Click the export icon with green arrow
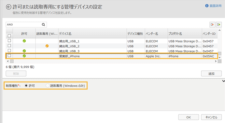 click(219, 25)
